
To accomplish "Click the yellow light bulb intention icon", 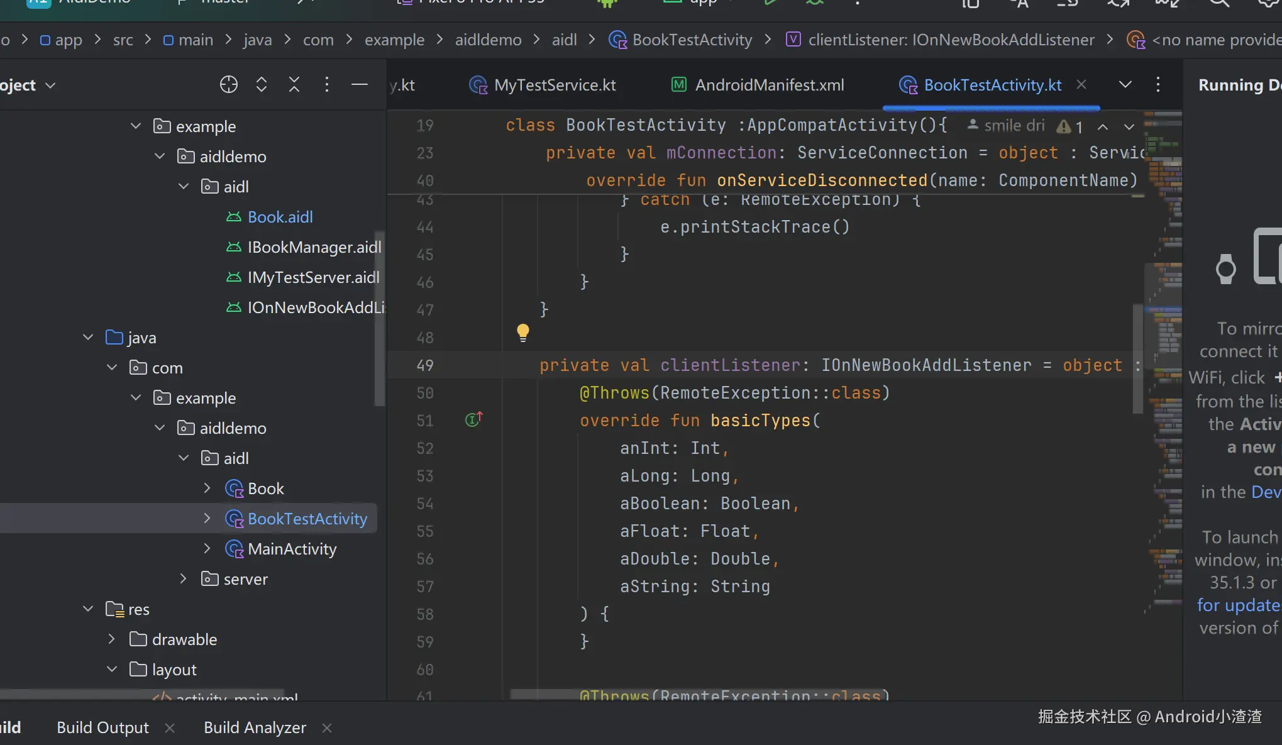I will [522, 332].
